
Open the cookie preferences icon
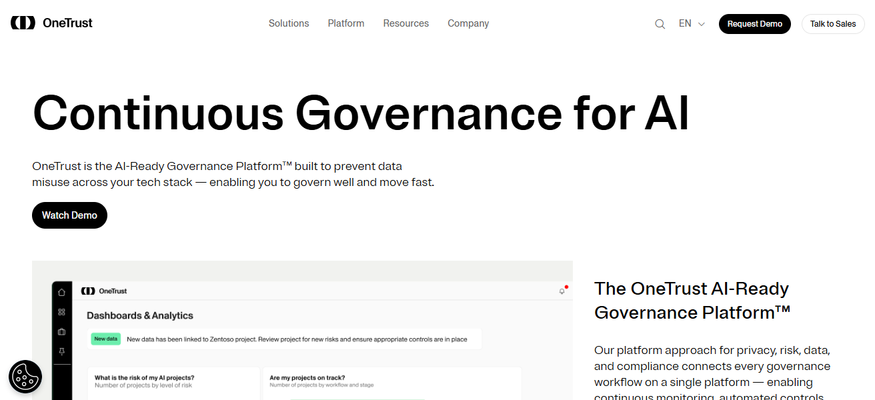tap(25, 377)
